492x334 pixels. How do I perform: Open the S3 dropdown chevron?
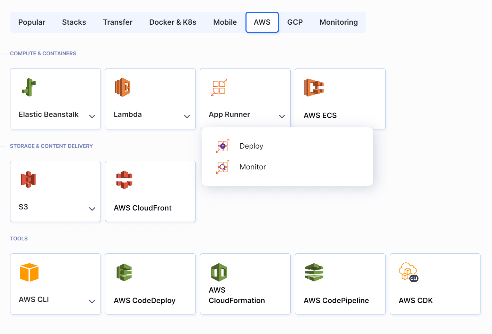tap(92, 209)
